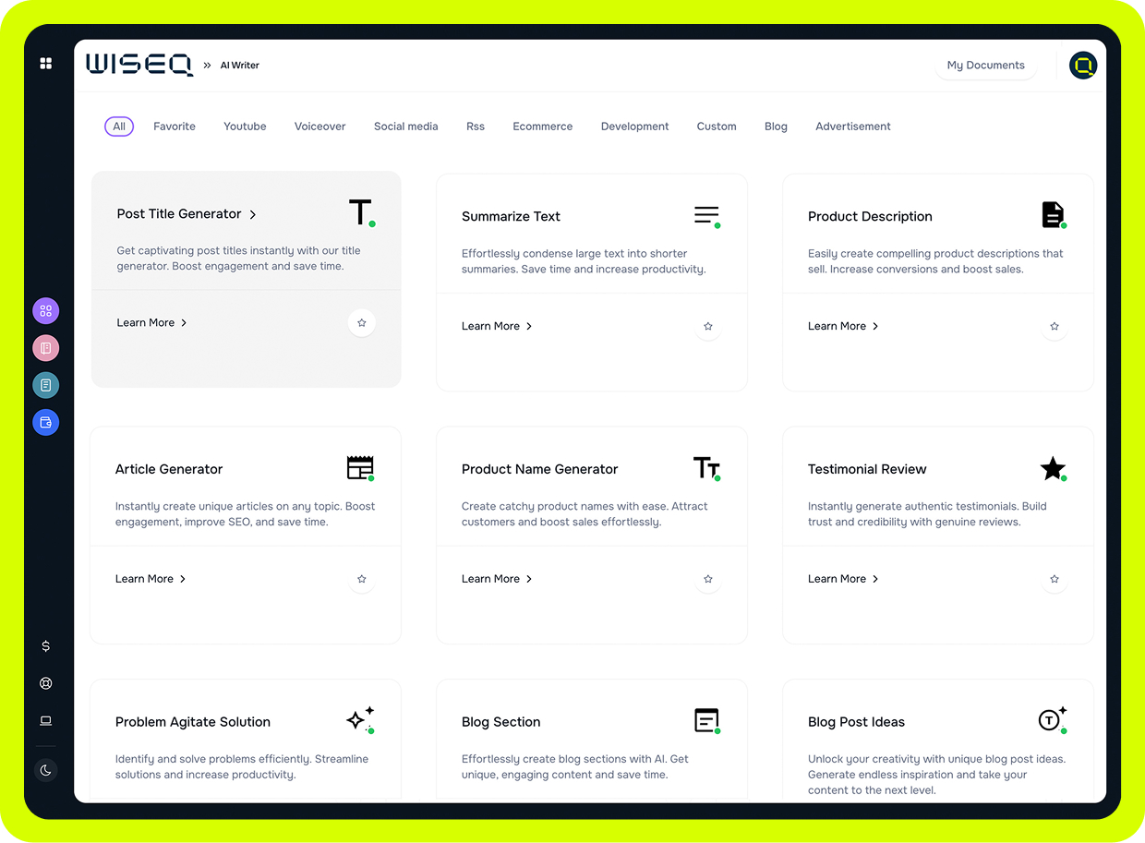Screen dimensions: 1145x843
Task: Open the teal documents icon in the sidebar
Action: click(45, 385)
